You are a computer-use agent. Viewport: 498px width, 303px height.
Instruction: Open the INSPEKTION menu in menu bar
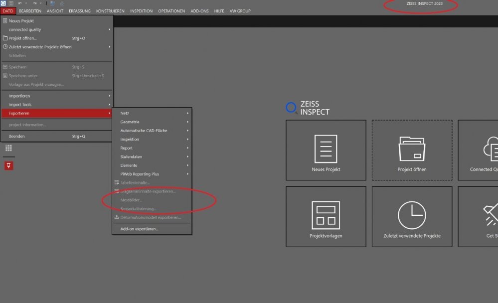coord(142,11)
